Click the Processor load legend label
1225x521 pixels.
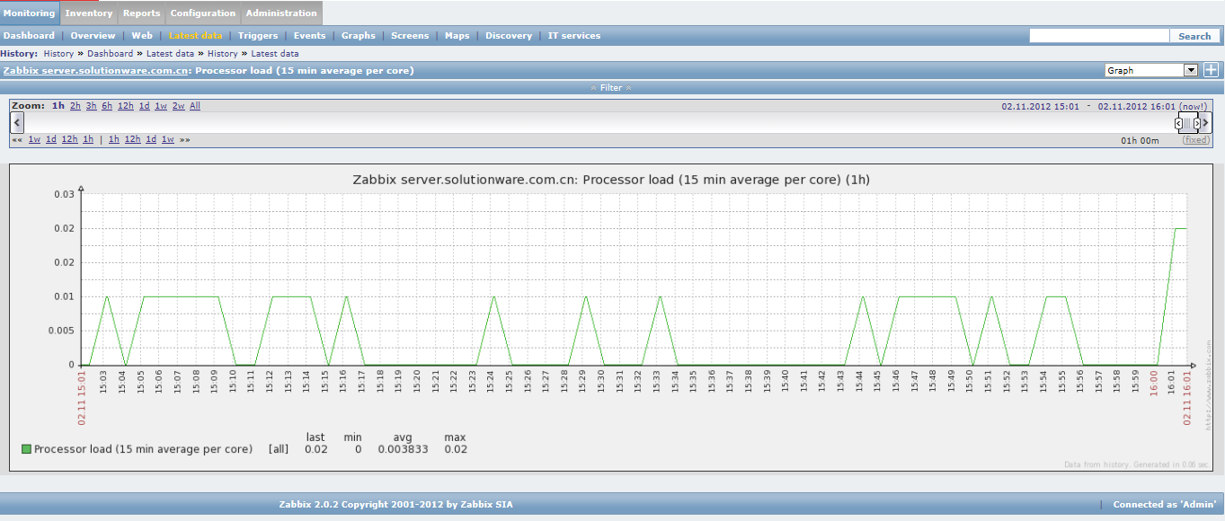[143, 448]
